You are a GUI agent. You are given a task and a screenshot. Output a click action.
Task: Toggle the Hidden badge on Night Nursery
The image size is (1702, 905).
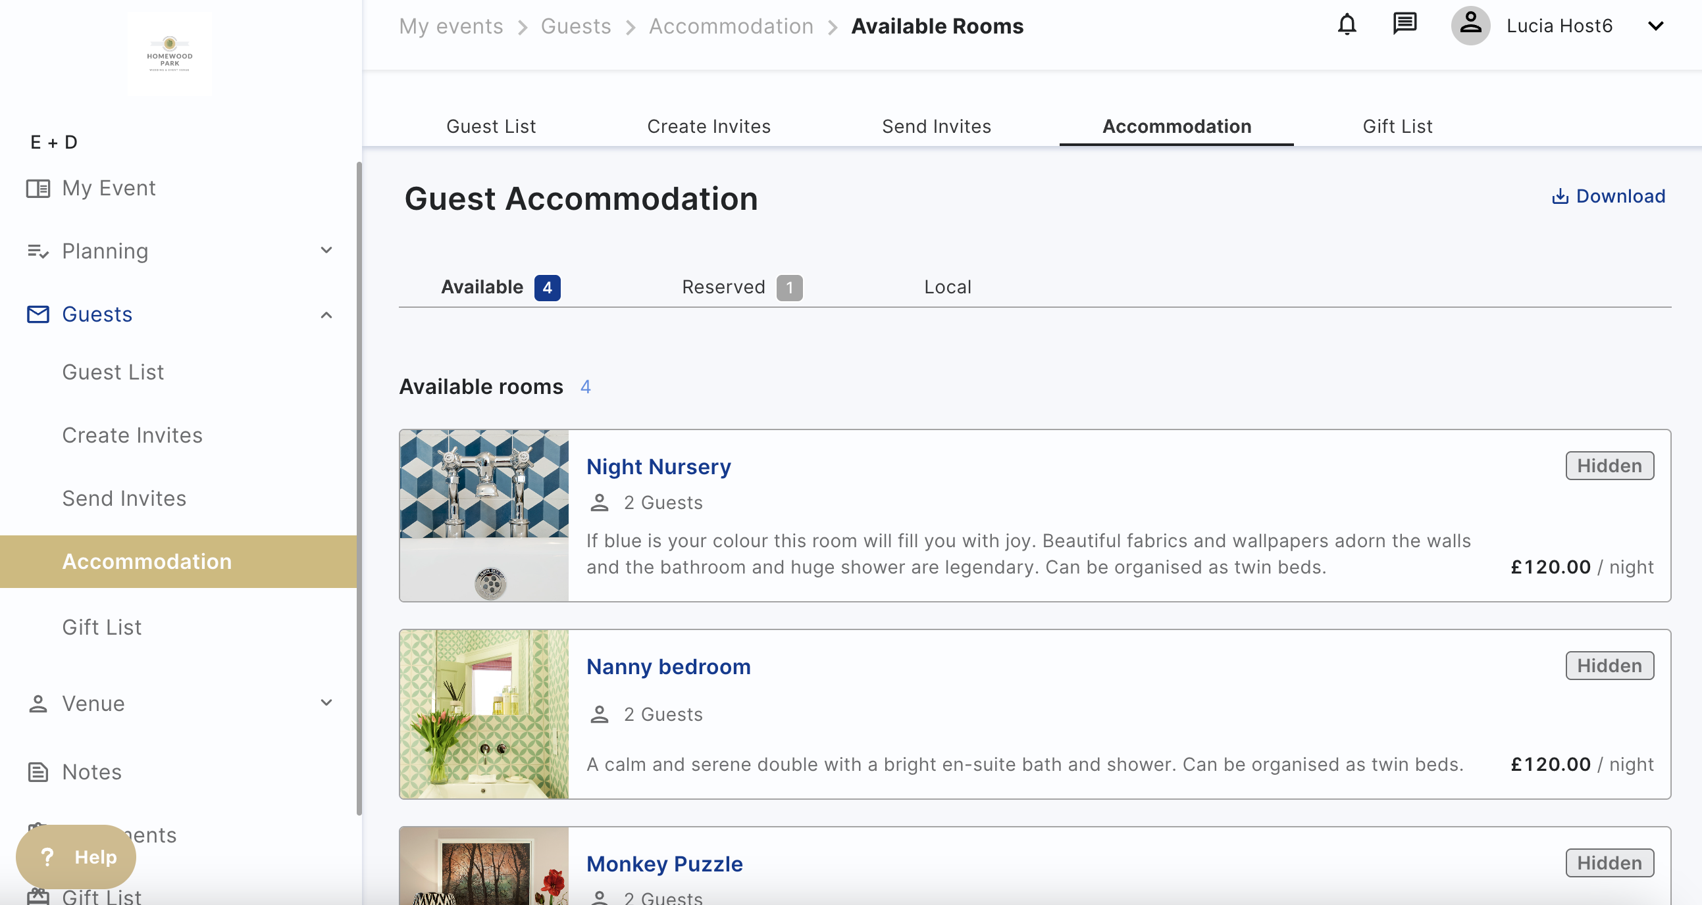point(1609,466)
